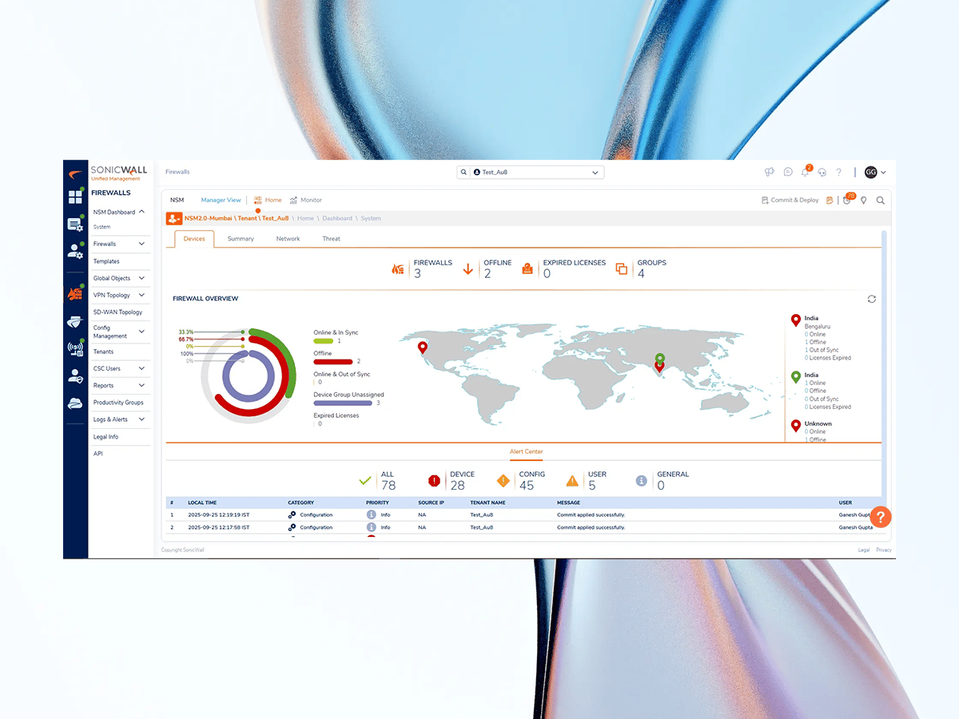The width and height of the screenshot is (959, 719).
Task: Switch to the Summary tab
Action: pos(241,238)
